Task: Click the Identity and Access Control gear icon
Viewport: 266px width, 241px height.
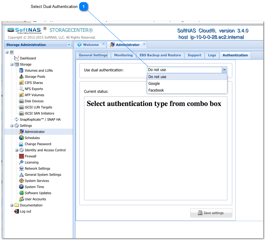Action: click(21, 150)
